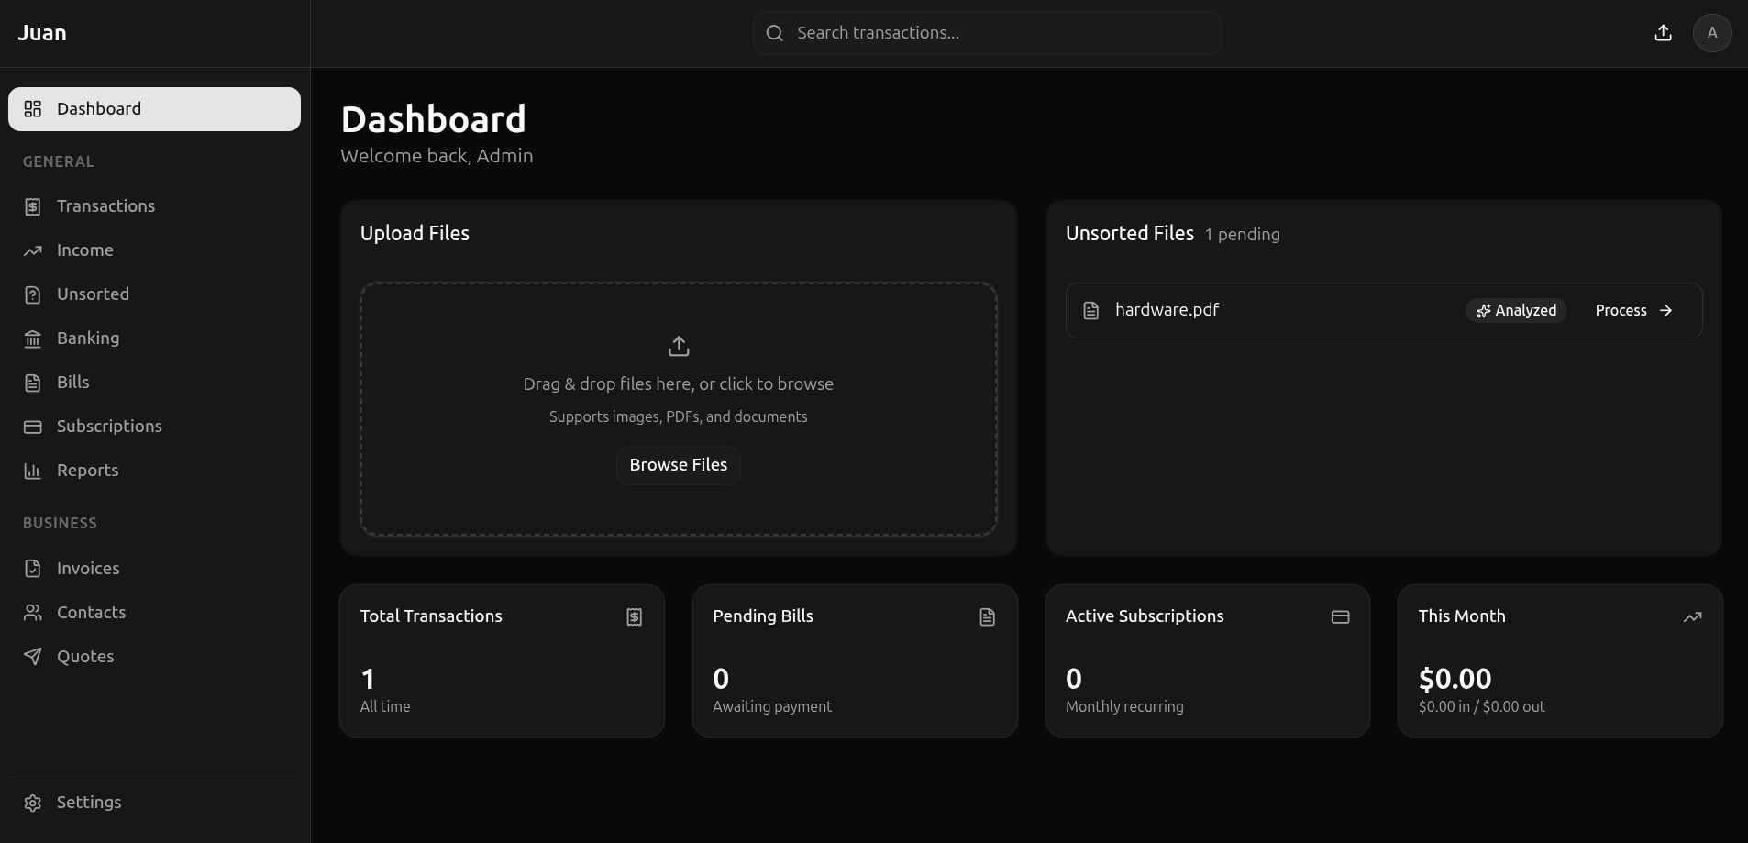Select Invoices under Business
This screenshot has height=843, width=1748.
tap(88, 569)
